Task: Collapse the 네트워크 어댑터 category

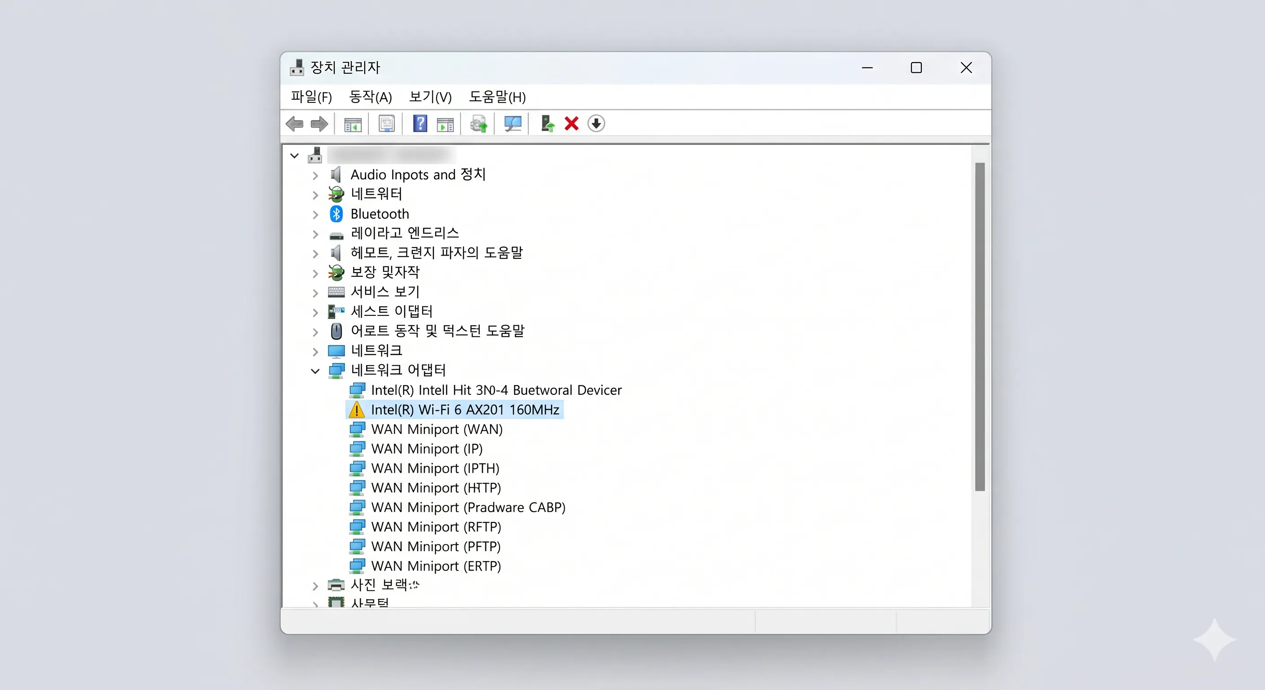Action: (x=315, y=371)
